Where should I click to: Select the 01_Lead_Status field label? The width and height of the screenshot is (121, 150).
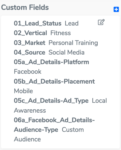[38, 23]
